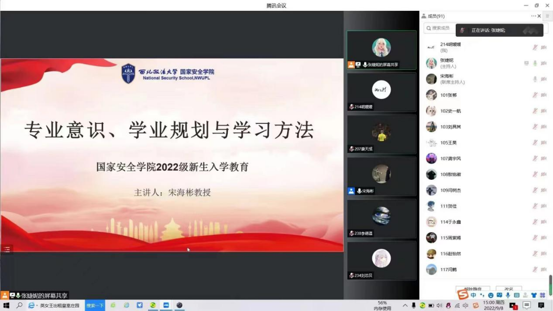
Task: Close the members panel with X
Action: [539, 16]
